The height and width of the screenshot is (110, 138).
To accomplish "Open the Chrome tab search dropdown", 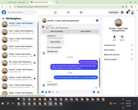I will pyautogui.click(x=2, y=2).
